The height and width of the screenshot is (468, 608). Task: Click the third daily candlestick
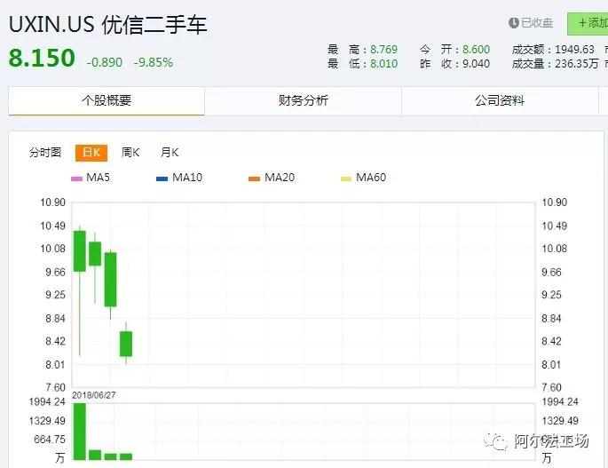[x=111, y=280]
